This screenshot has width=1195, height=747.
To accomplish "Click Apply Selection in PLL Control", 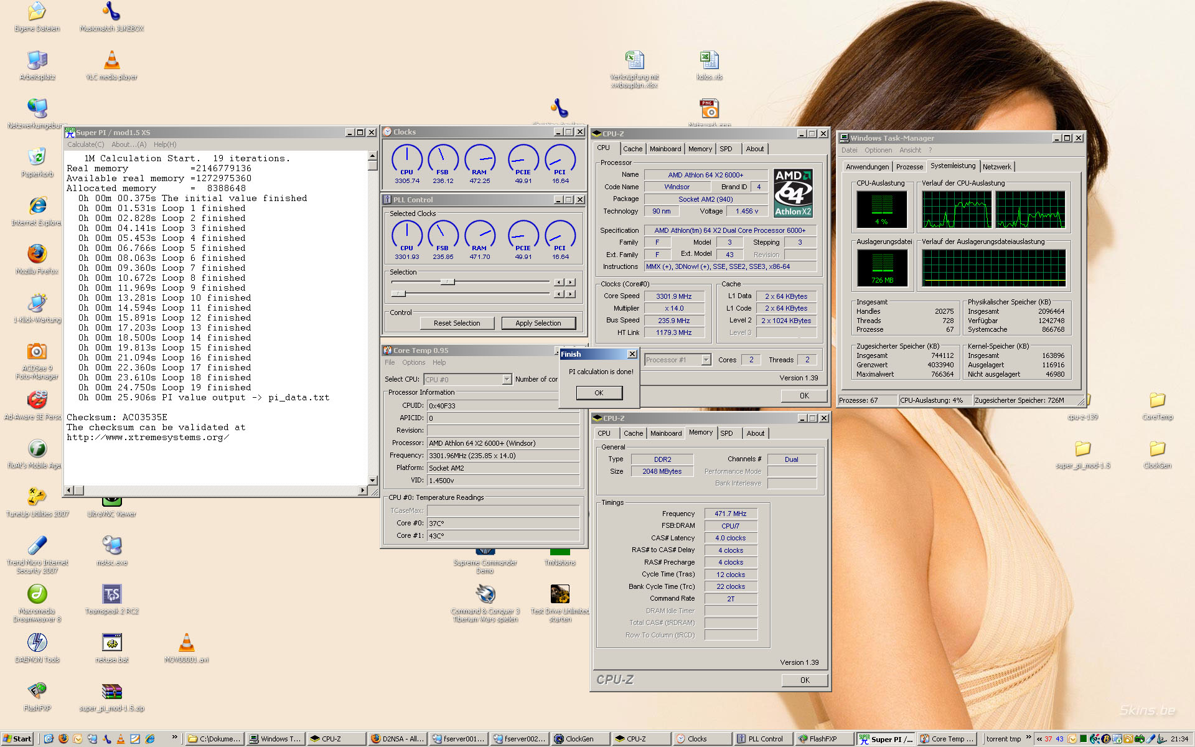I will click(x=538, y=323).
